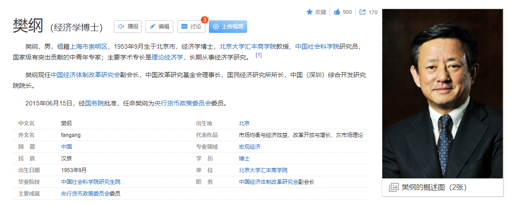This screenshot has width=511, height=205.
Task: Open 北京大学汇丰商学院 link in 单位 row
Action: click(263, 170)
